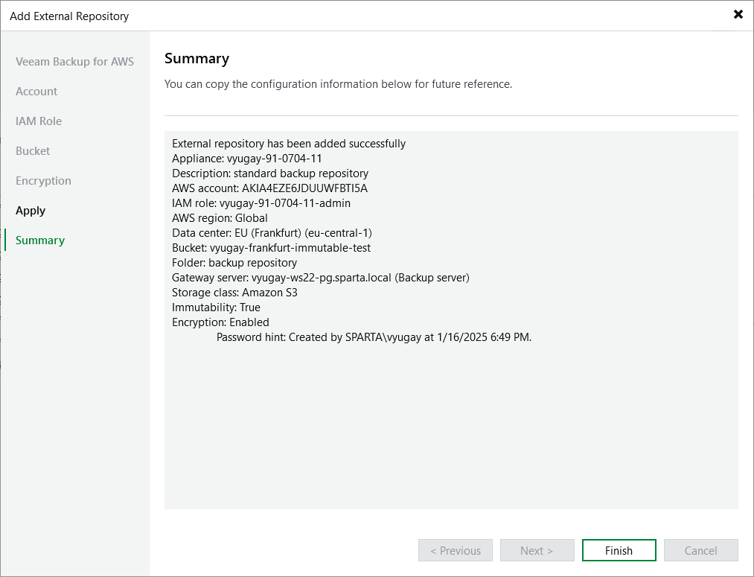Click the Veeam Backup for AWS step
The image size is (754, 577).
74,61
